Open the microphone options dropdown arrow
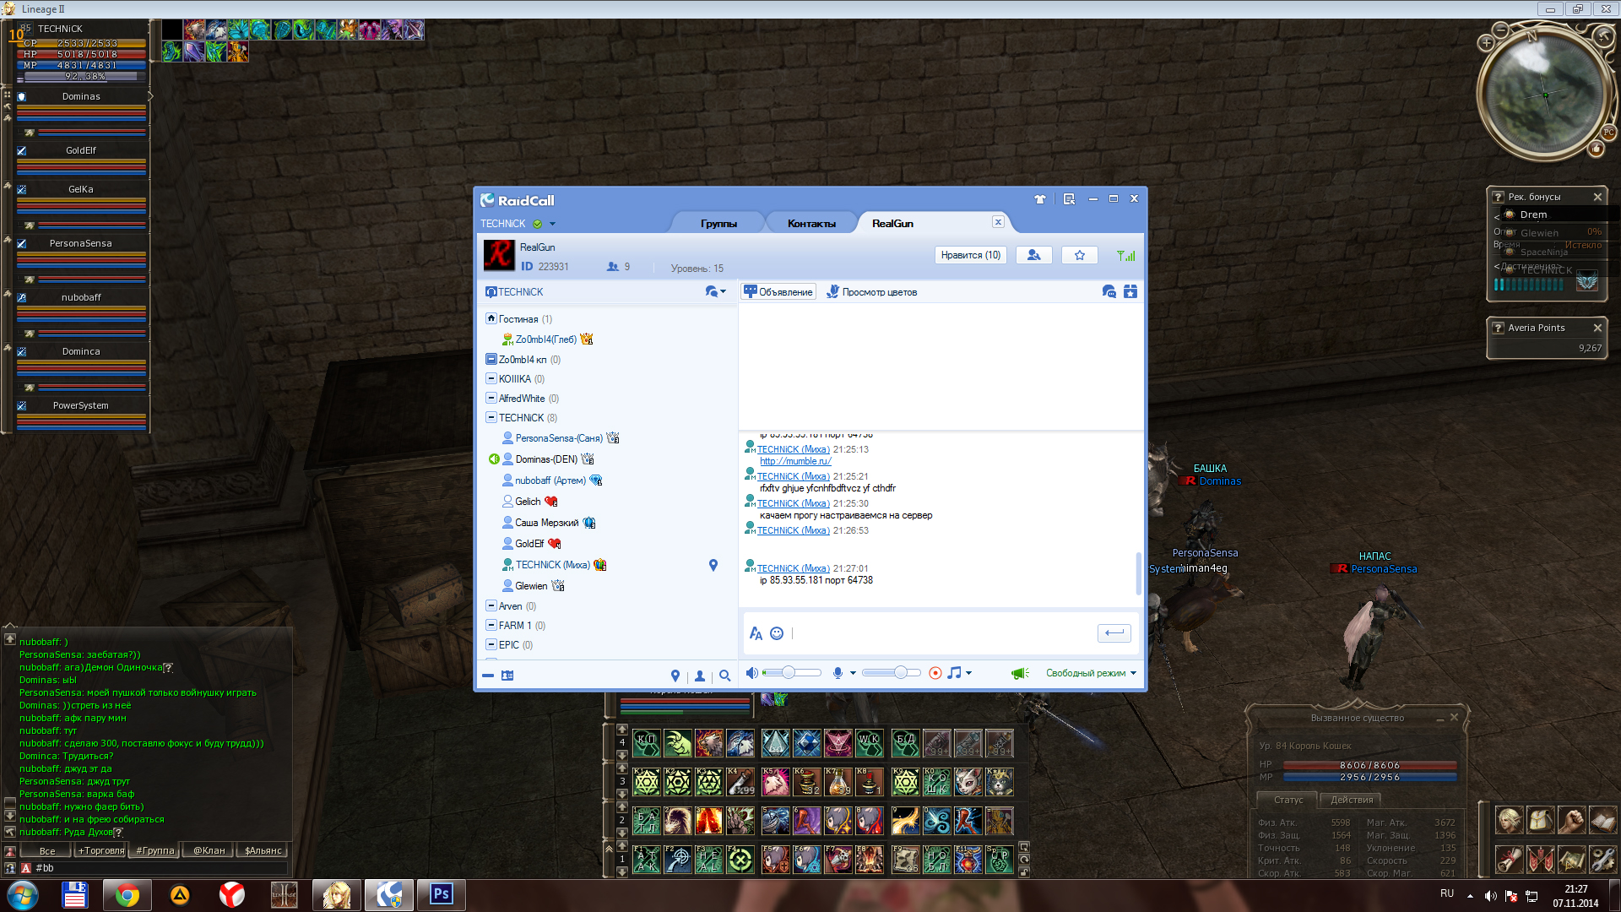Screen dimensions: 1621x912 853,673
